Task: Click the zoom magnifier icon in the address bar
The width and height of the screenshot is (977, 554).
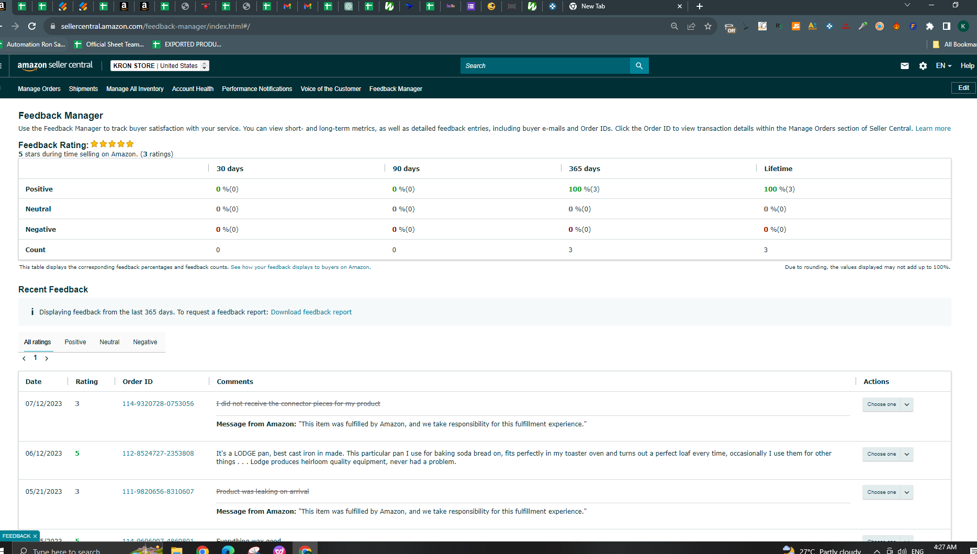Action: pos(675,26)
